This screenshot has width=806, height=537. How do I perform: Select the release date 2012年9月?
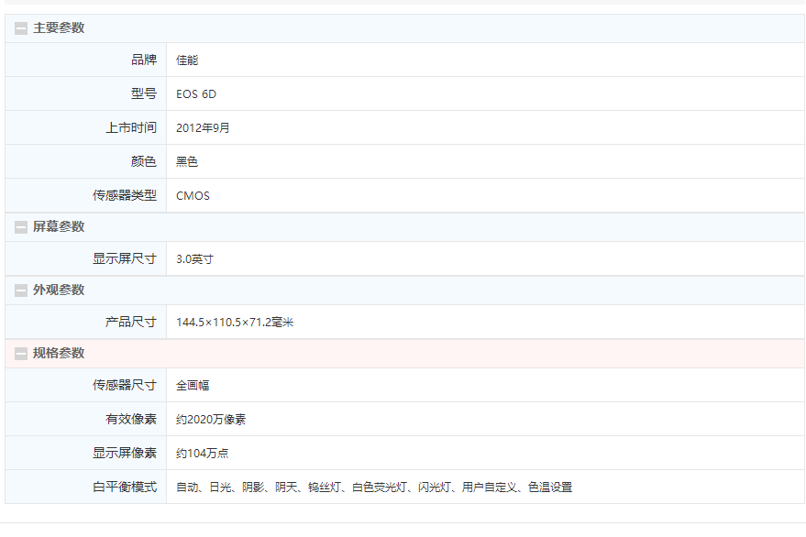pyautogui.click(x=203, y=128)
